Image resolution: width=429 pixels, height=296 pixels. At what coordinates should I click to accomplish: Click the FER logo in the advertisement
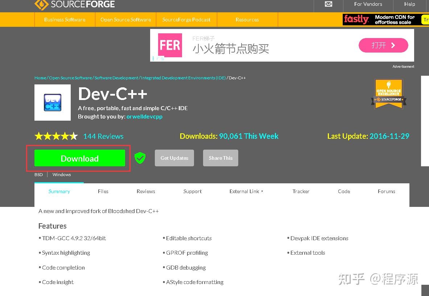(x=170, y=45)
